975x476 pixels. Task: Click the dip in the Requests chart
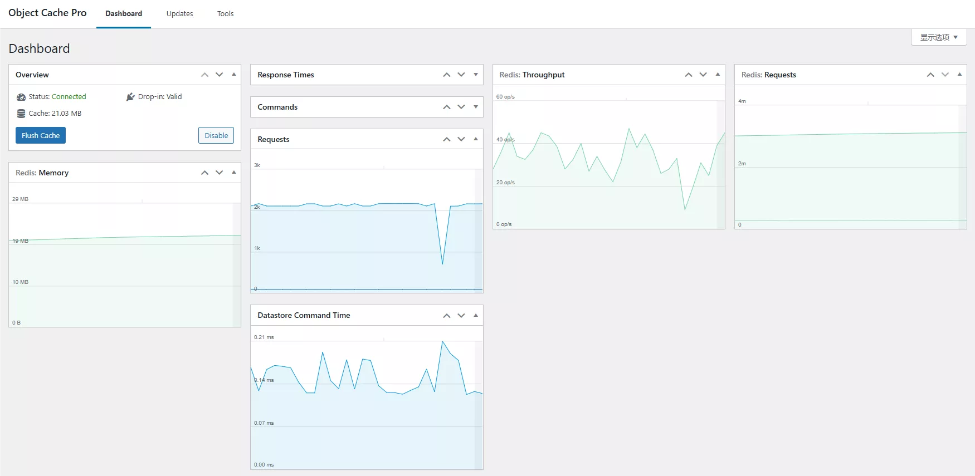pos(442,263)
